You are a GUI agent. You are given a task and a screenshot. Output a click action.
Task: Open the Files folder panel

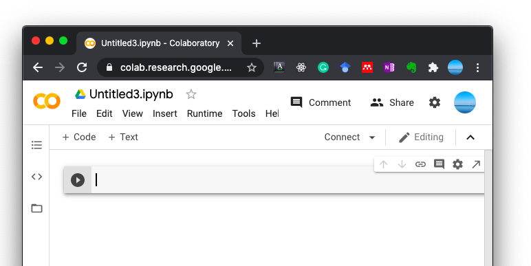(36, 208)
